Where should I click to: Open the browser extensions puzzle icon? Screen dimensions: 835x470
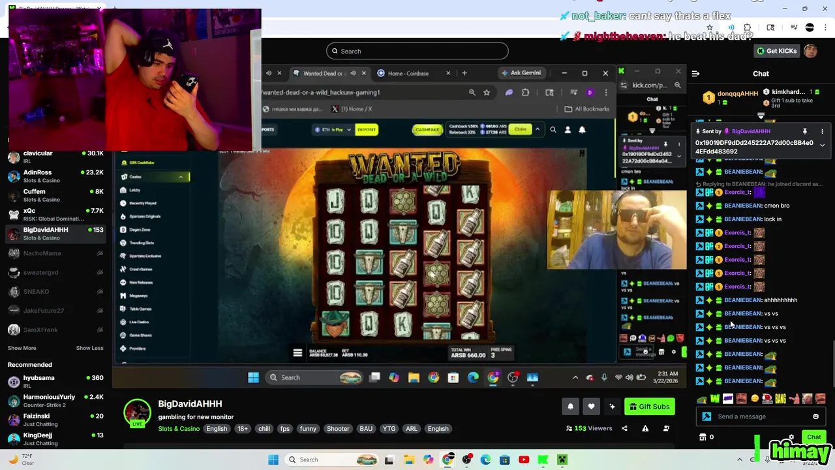(525, 93)
